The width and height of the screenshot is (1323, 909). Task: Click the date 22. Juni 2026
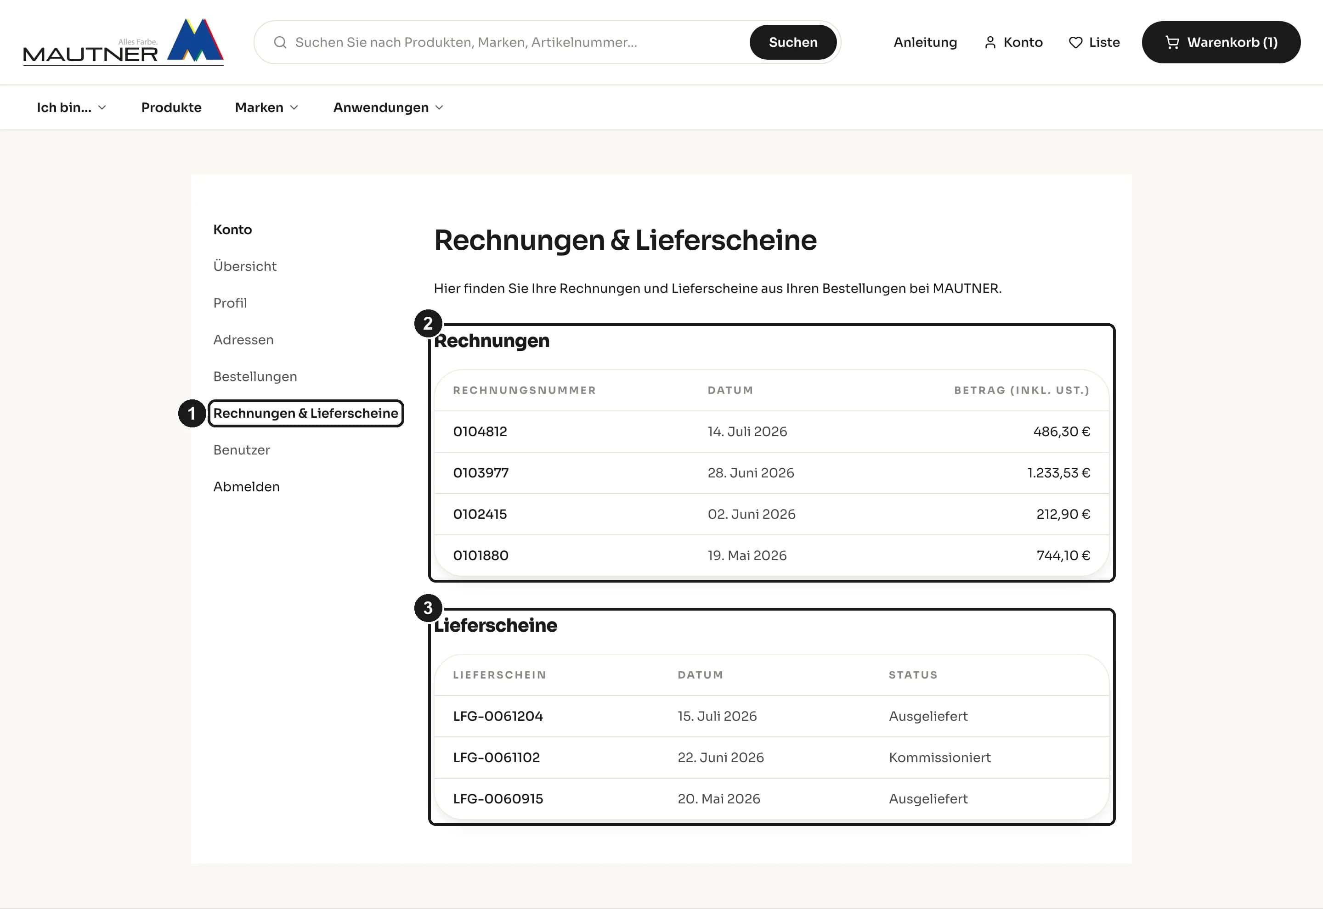click(x=720, y=757)
